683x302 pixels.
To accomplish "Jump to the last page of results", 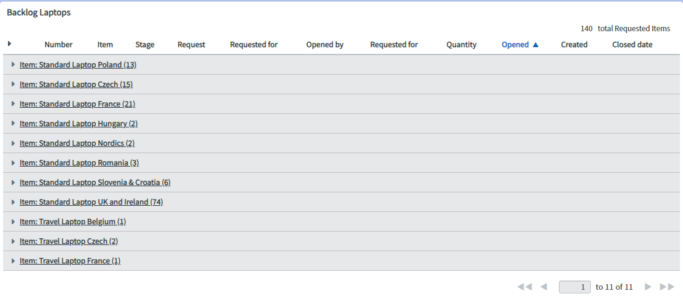I will 667,287.
